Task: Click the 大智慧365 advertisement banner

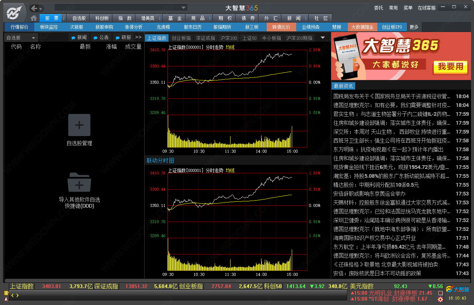Action: tap(401, 56)
